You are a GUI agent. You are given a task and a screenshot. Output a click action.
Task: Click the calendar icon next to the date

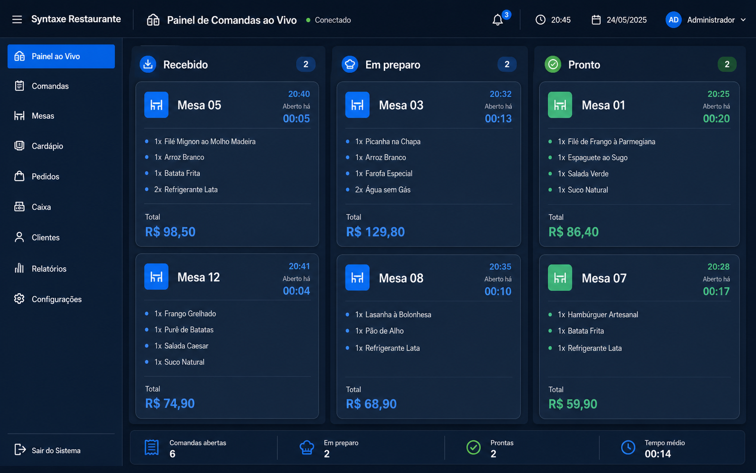596,20
